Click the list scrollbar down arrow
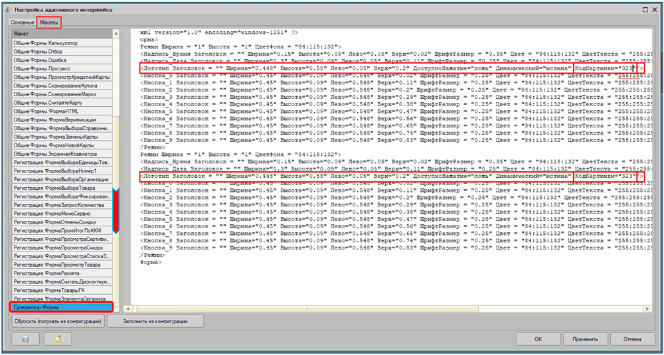This screenshot has width=664, height=355. tap(116, 307)
